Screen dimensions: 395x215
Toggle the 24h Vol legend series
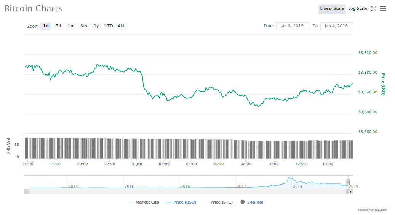252,202
